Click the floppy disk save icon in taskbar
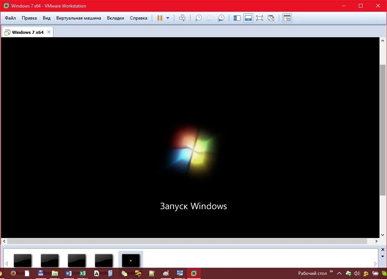This screenshot has width=387, height=279. (41, 273)
